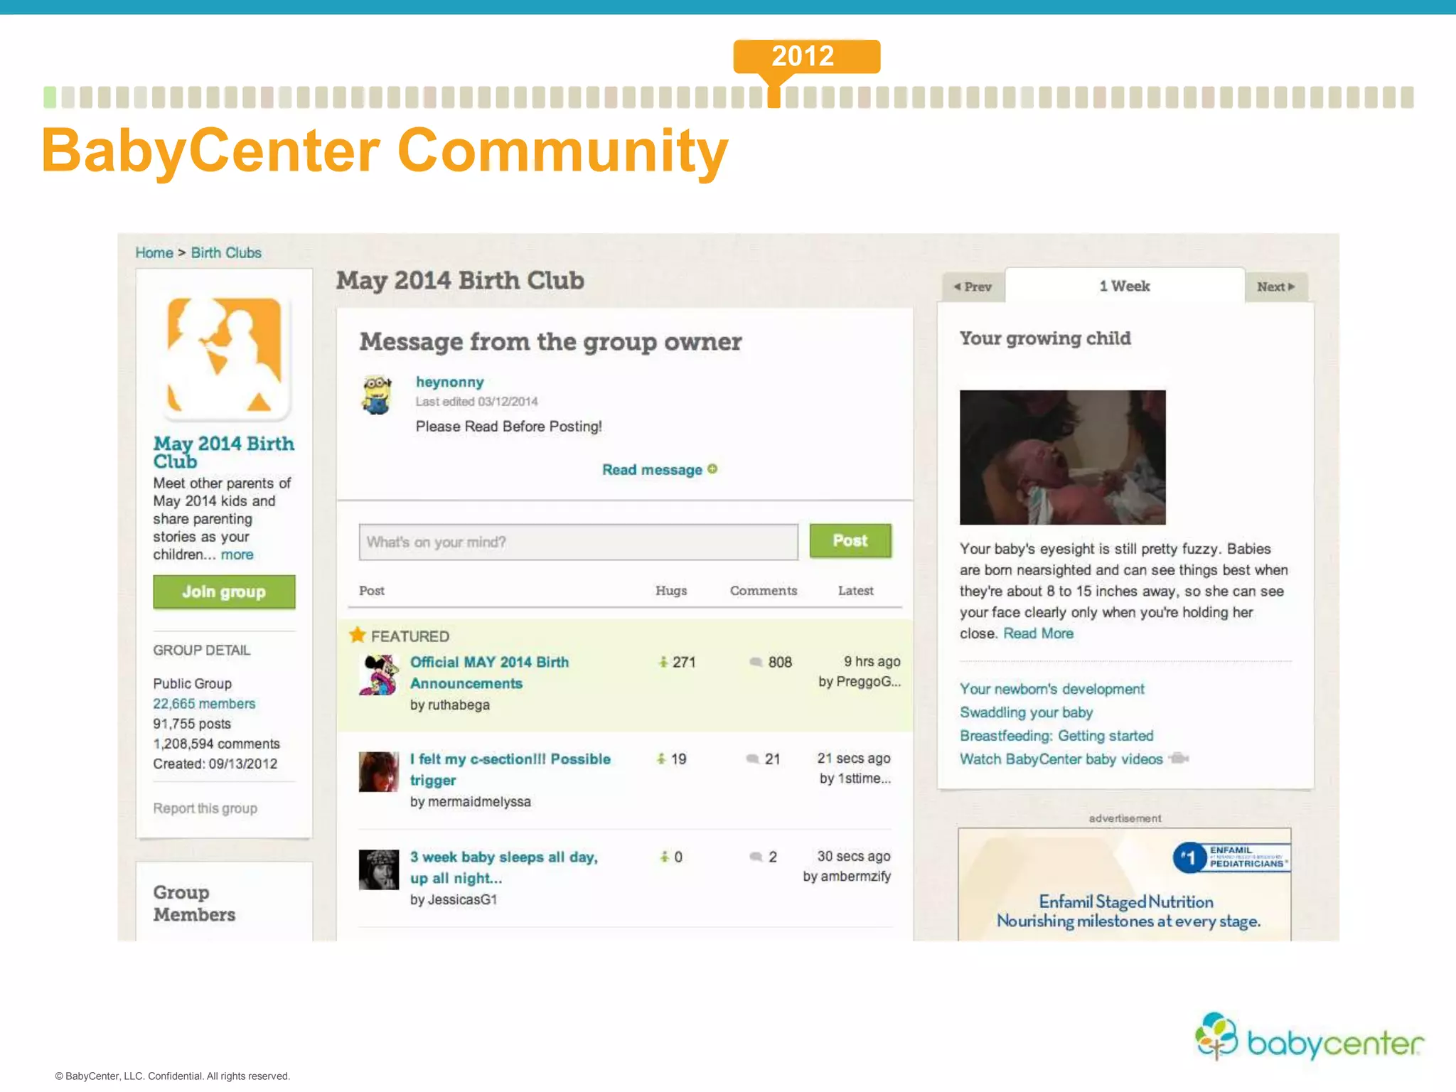
Task: Click the babycenter logo in the slide footer
Action: pos(1309,1037)
